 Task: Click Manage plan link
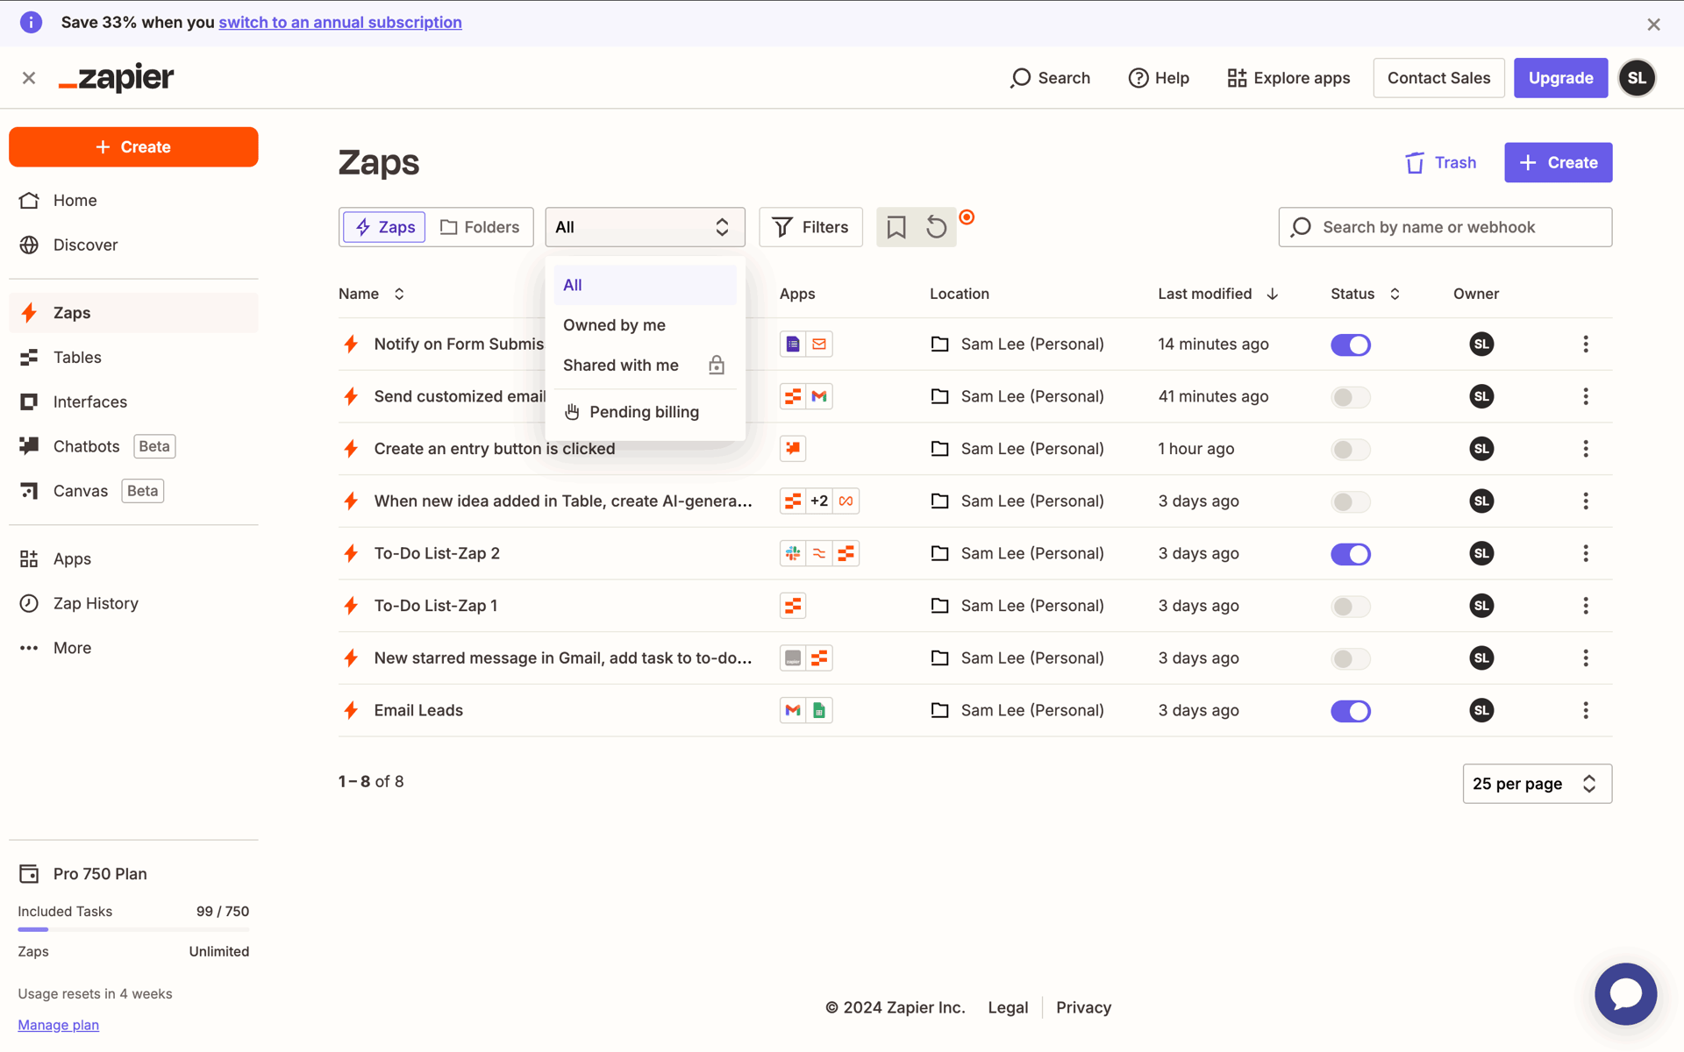pyautogui.click(x=59, y=1025)
